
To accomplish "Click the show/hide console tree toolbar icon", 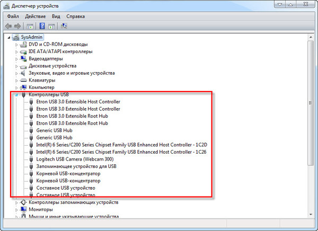I will 29,25.
